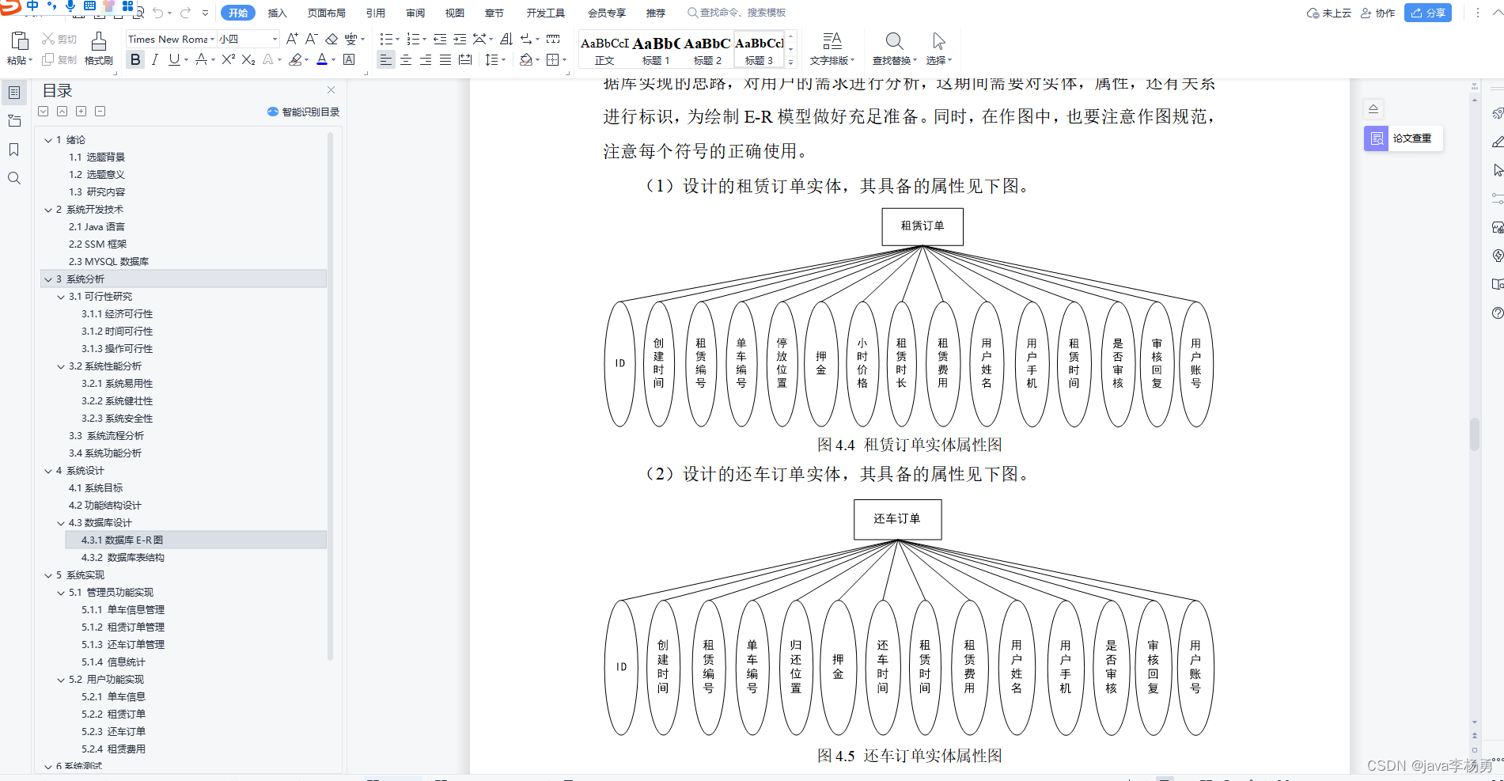The image size is (1504, 781).
Task: Click the 分享 share button
Action: tap(1428, 13)
